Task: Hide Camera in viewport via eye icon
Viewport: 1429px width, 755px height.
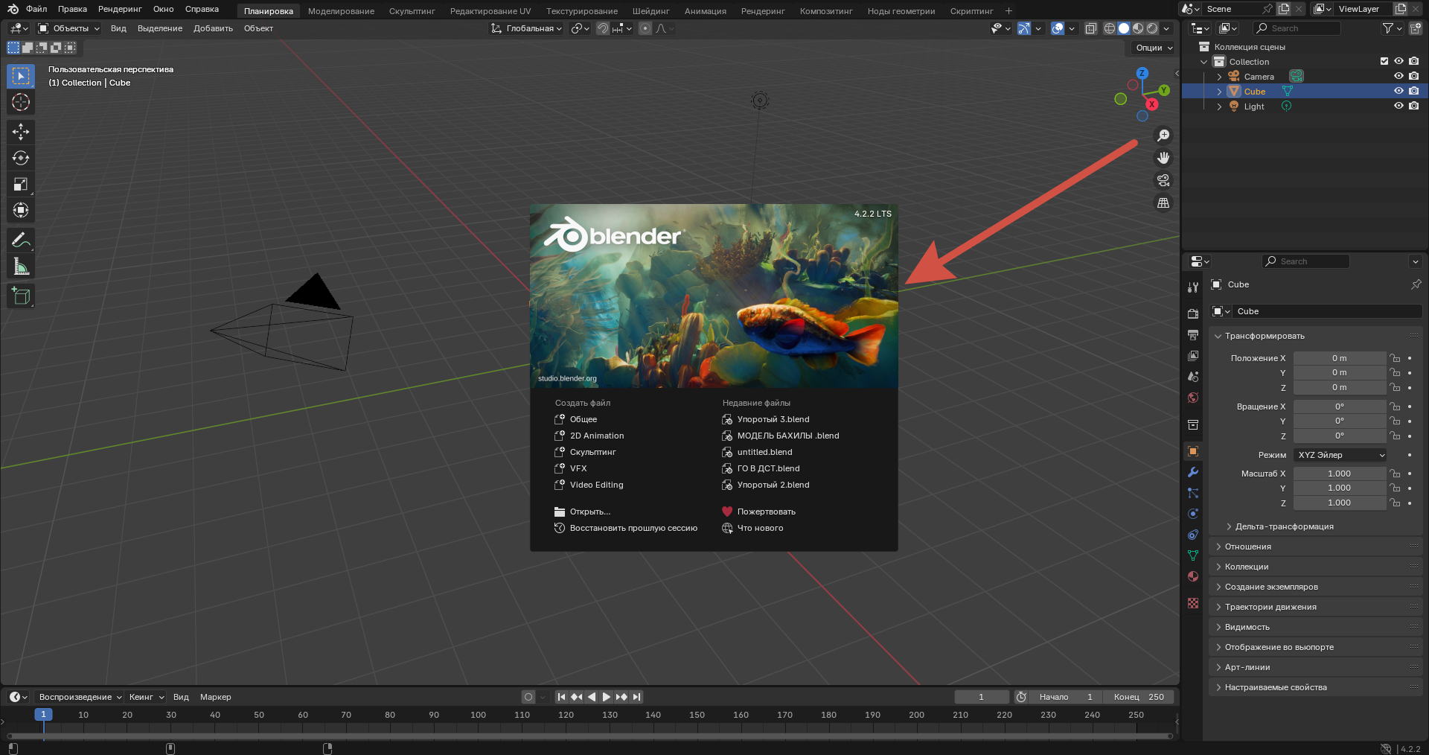Action: [1398, 76]
